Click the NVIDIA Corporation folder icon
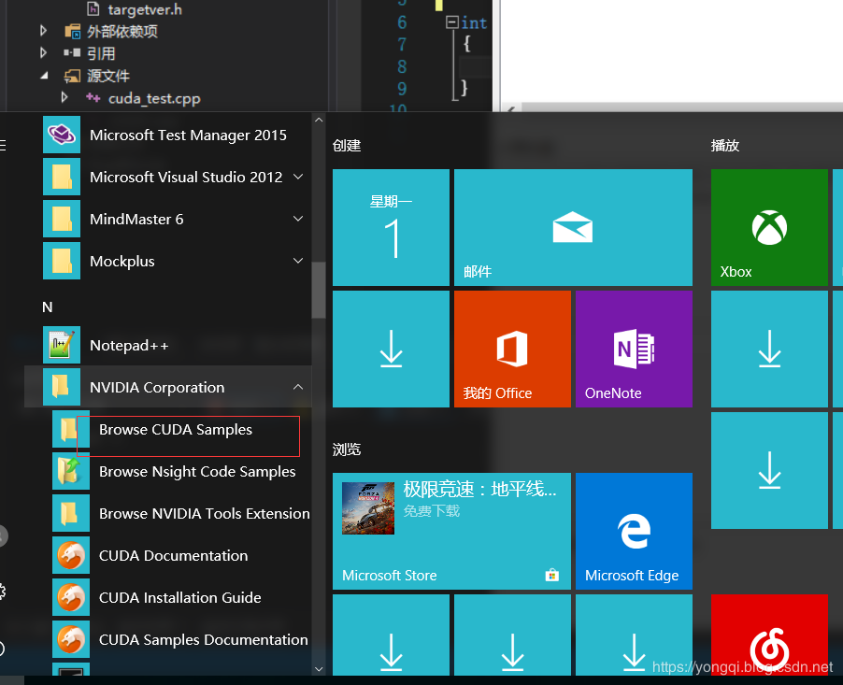Image resolution: width=843 pixels, height=685 pixels. (x=62, y=387)
